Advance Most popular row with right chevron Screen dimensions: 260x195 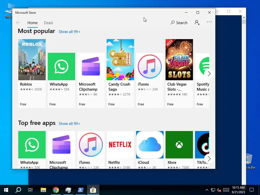pos(209,74)
